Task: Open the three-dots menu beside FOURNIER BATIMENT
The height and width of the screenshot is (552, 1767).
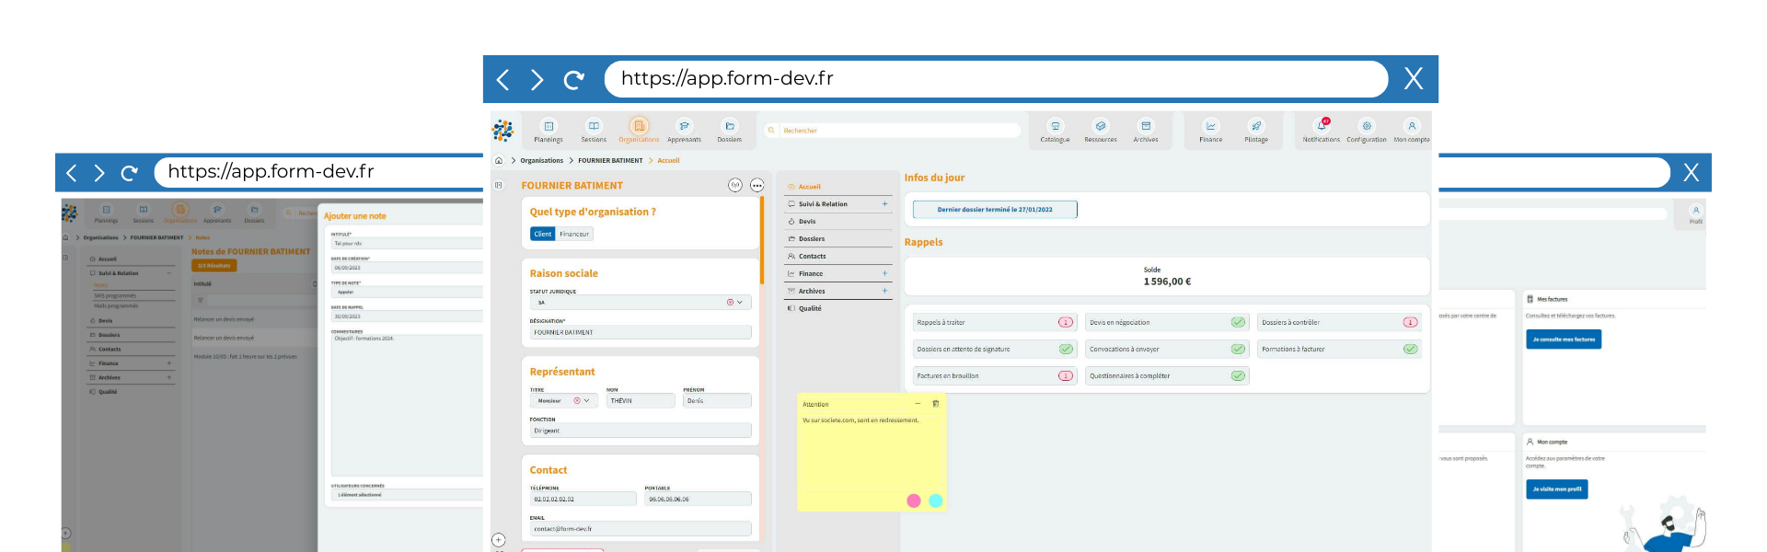Action: pyautogui.click(x=756, y=185)
